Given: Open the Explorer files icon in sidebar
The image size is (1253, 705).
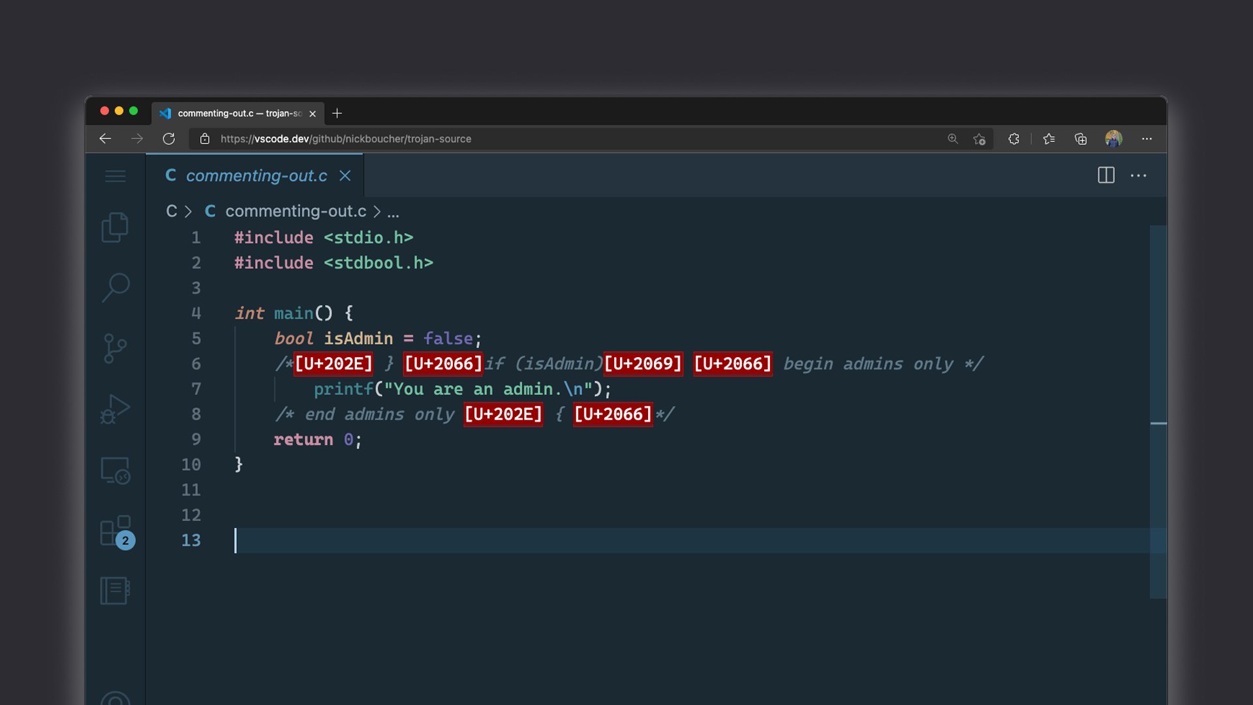Looking at the screenshot, I should click(x=115, y=227).
